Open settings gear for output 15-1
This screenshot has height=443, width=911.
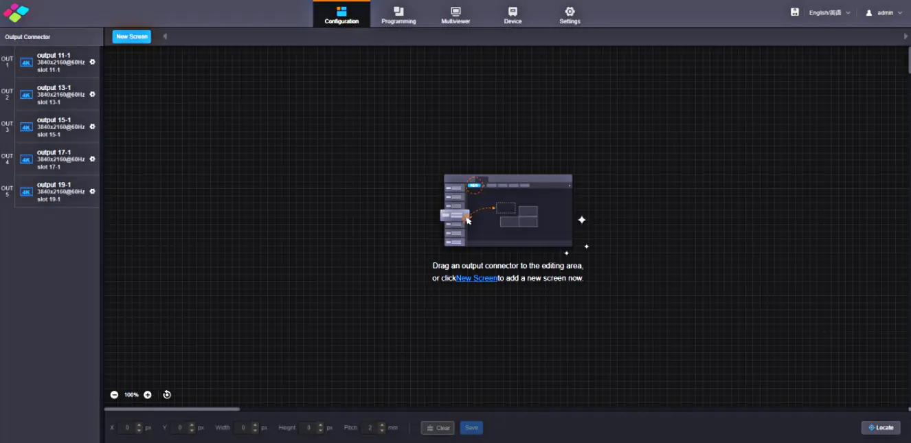click(x=93, y=126)
